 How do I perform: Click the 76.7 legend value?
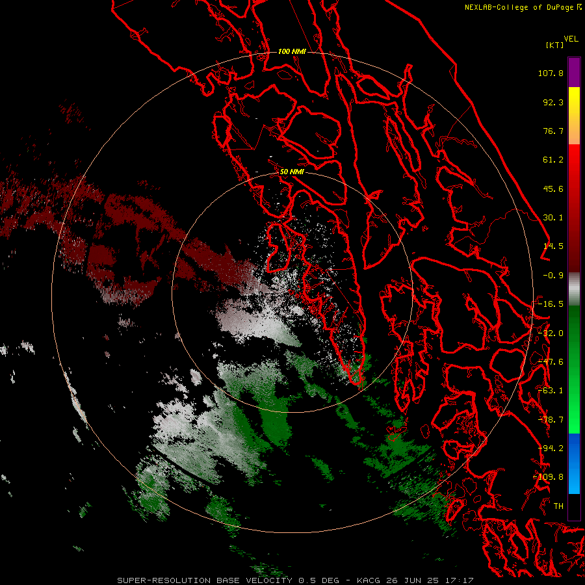click(553, 131)
